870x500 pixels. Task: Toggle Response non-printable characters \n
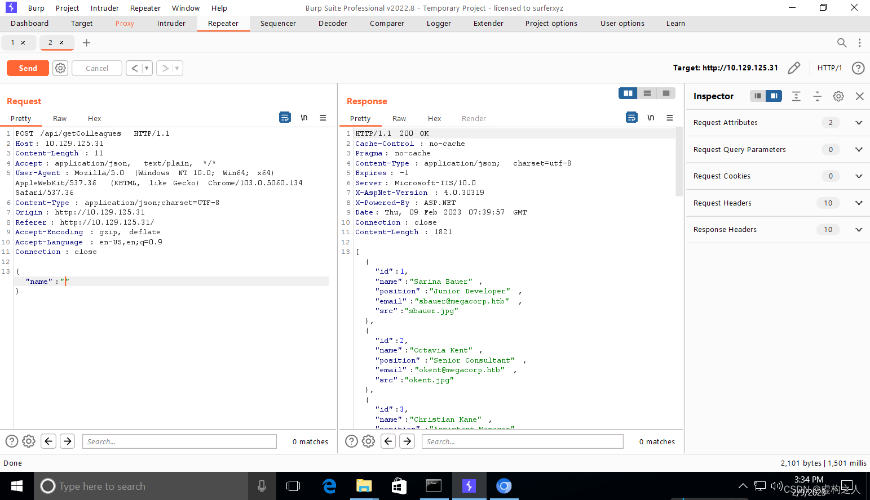pyautogui.click(x=651, y=118)
